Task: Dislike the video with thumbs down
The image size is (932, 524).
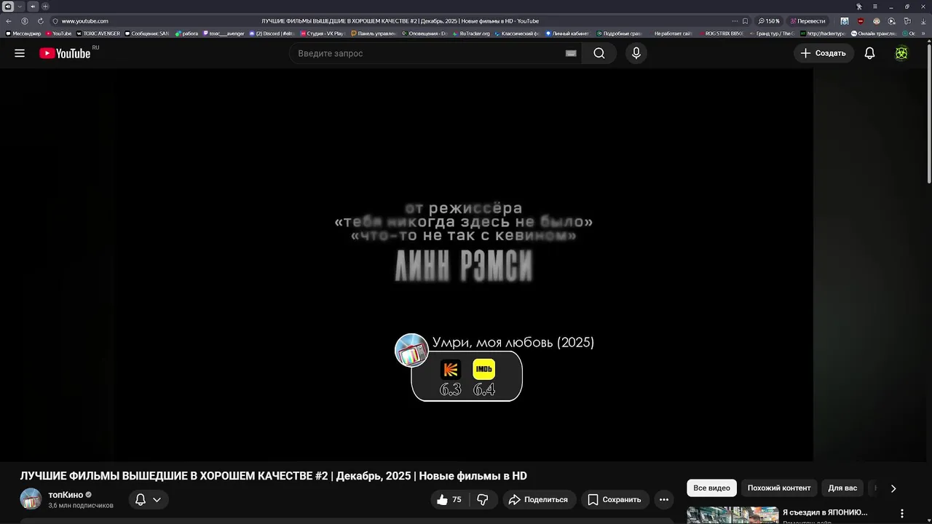Action: point(482,499)
